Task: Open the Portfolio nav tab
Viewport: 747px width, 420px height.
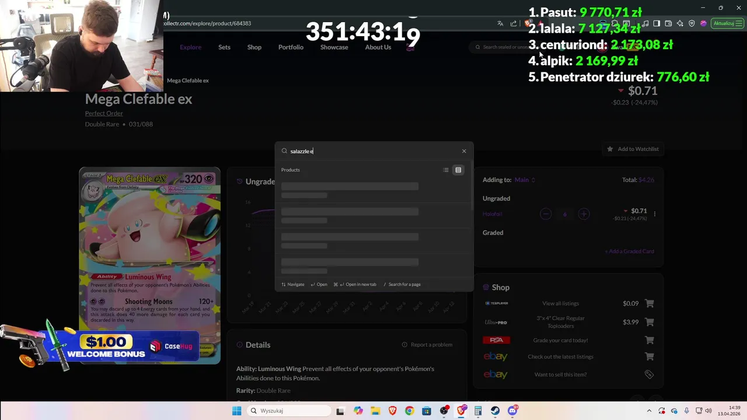Action: tap(291, 47)
